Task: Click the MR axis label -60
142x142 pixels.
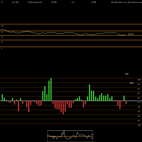Action: tap(139, 116)
